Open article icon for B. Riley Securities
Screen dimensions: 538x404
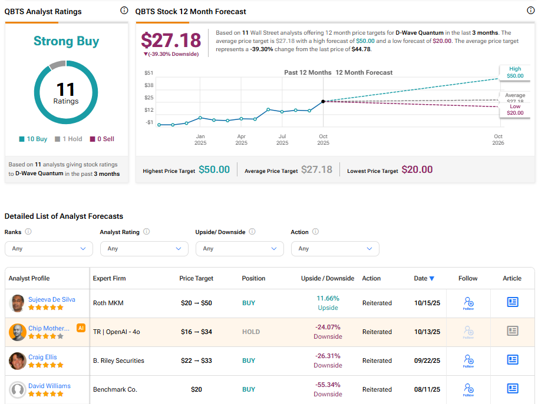click(513, 360)
